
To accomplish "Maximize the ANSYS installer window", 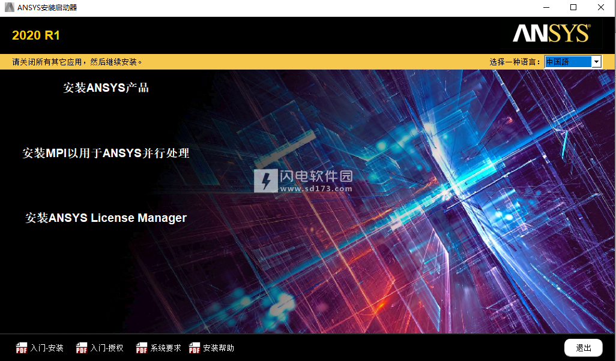I will [573, 7].
